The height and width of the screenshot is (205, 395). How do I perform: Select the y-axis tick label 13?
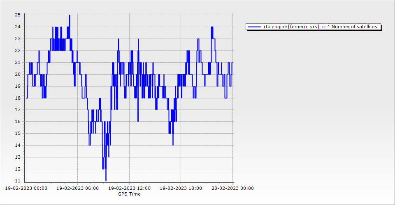coord(18,157)
